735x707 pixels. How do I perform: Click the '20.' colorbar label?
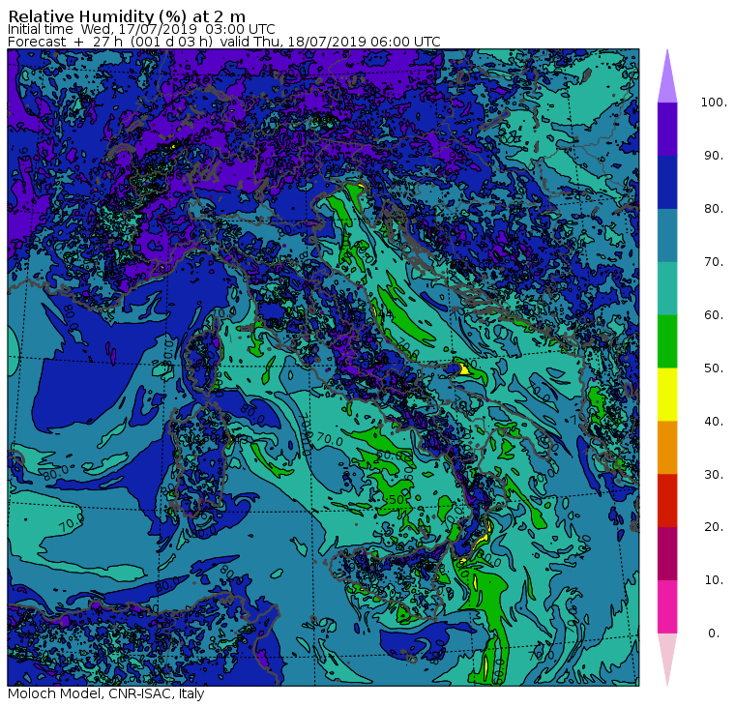[x=714, y=527]
